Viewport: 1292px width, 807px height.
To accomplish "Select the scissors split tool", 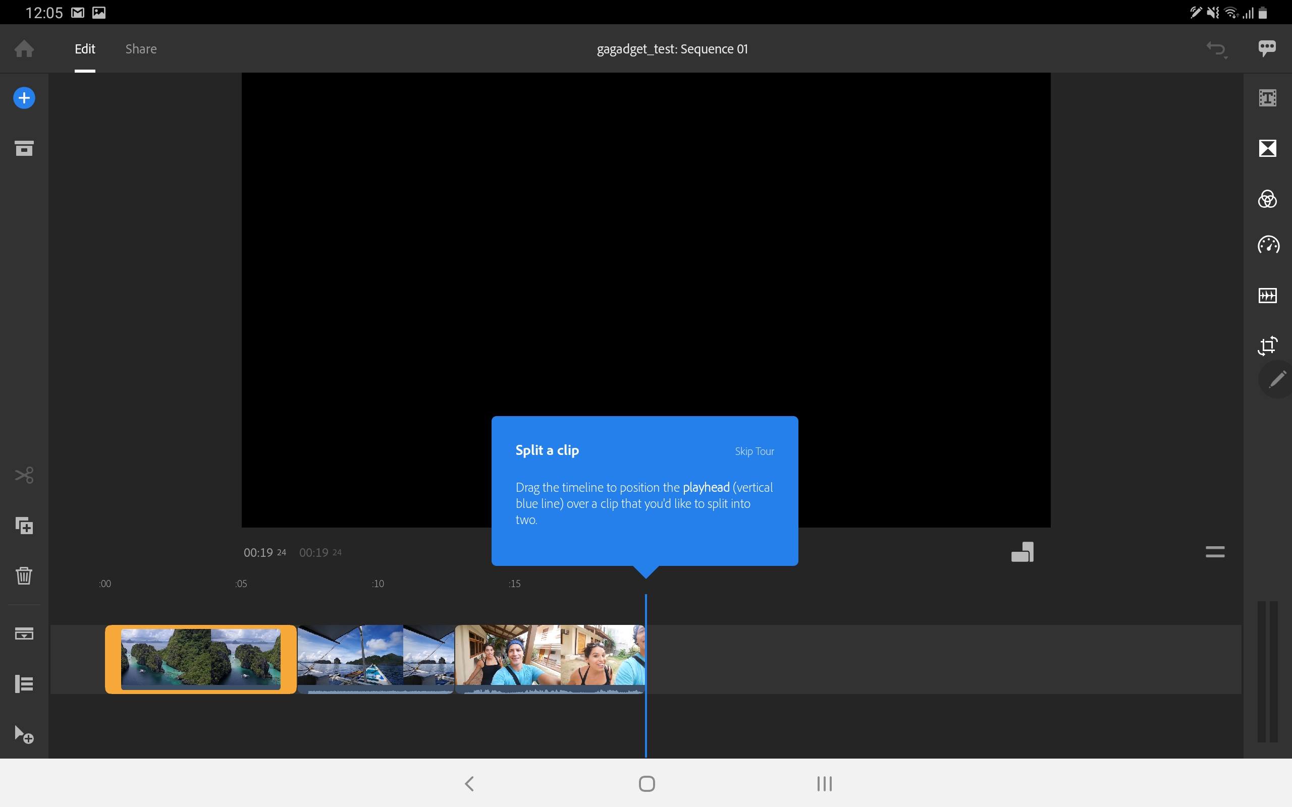I will (x=24, y=475).
